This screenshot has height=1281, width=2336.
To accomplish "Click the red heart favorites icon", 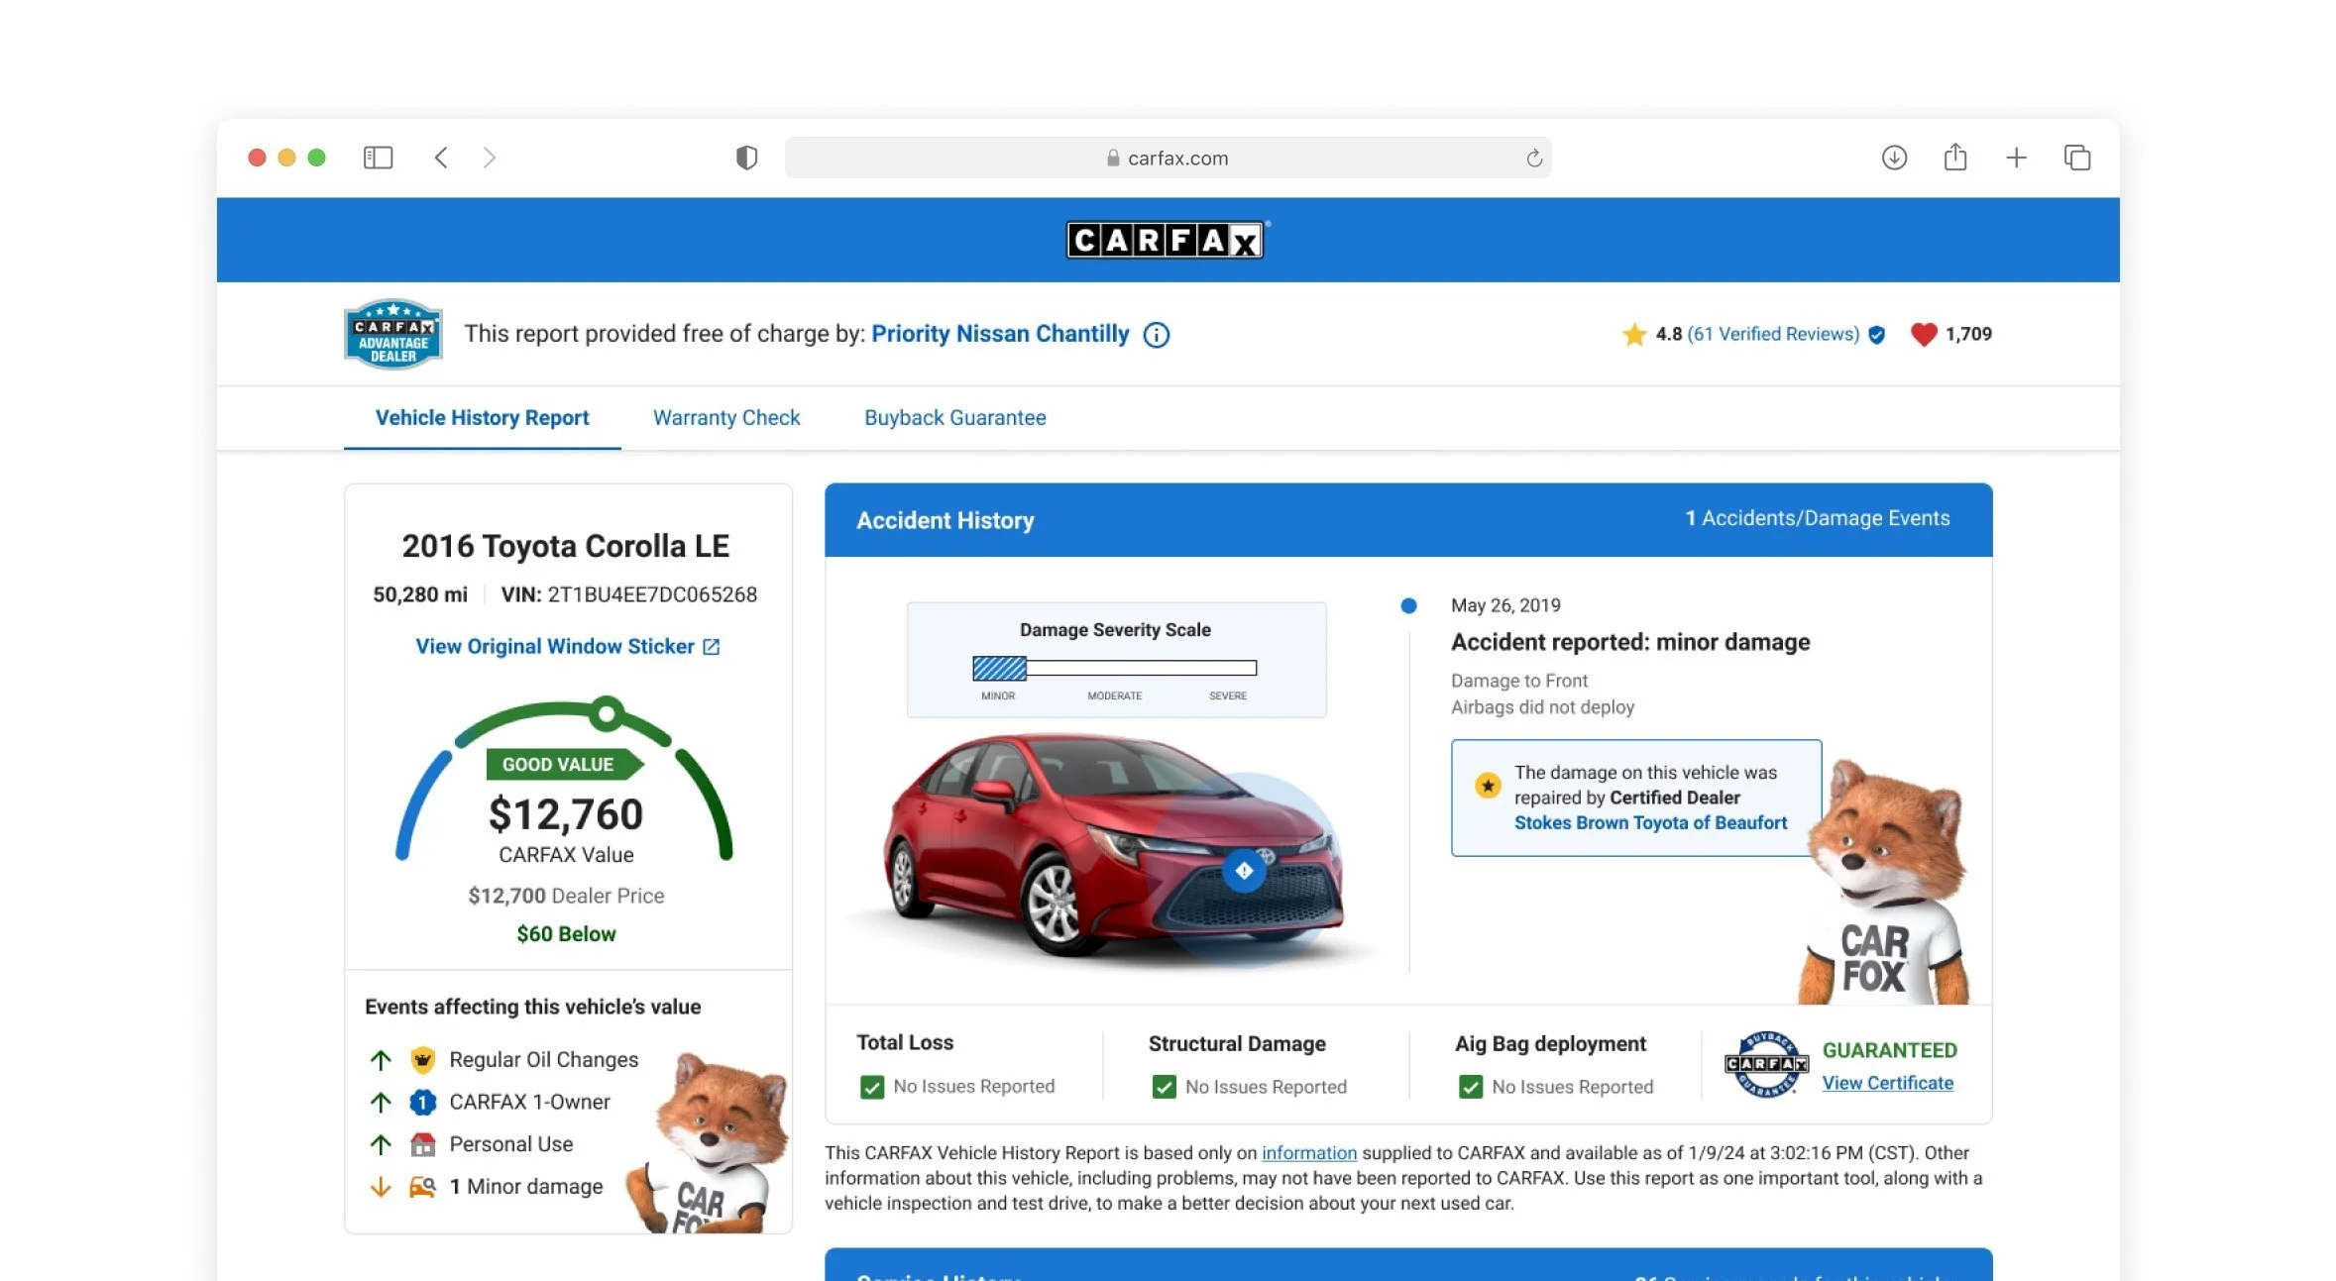I will click(1923, 335).
